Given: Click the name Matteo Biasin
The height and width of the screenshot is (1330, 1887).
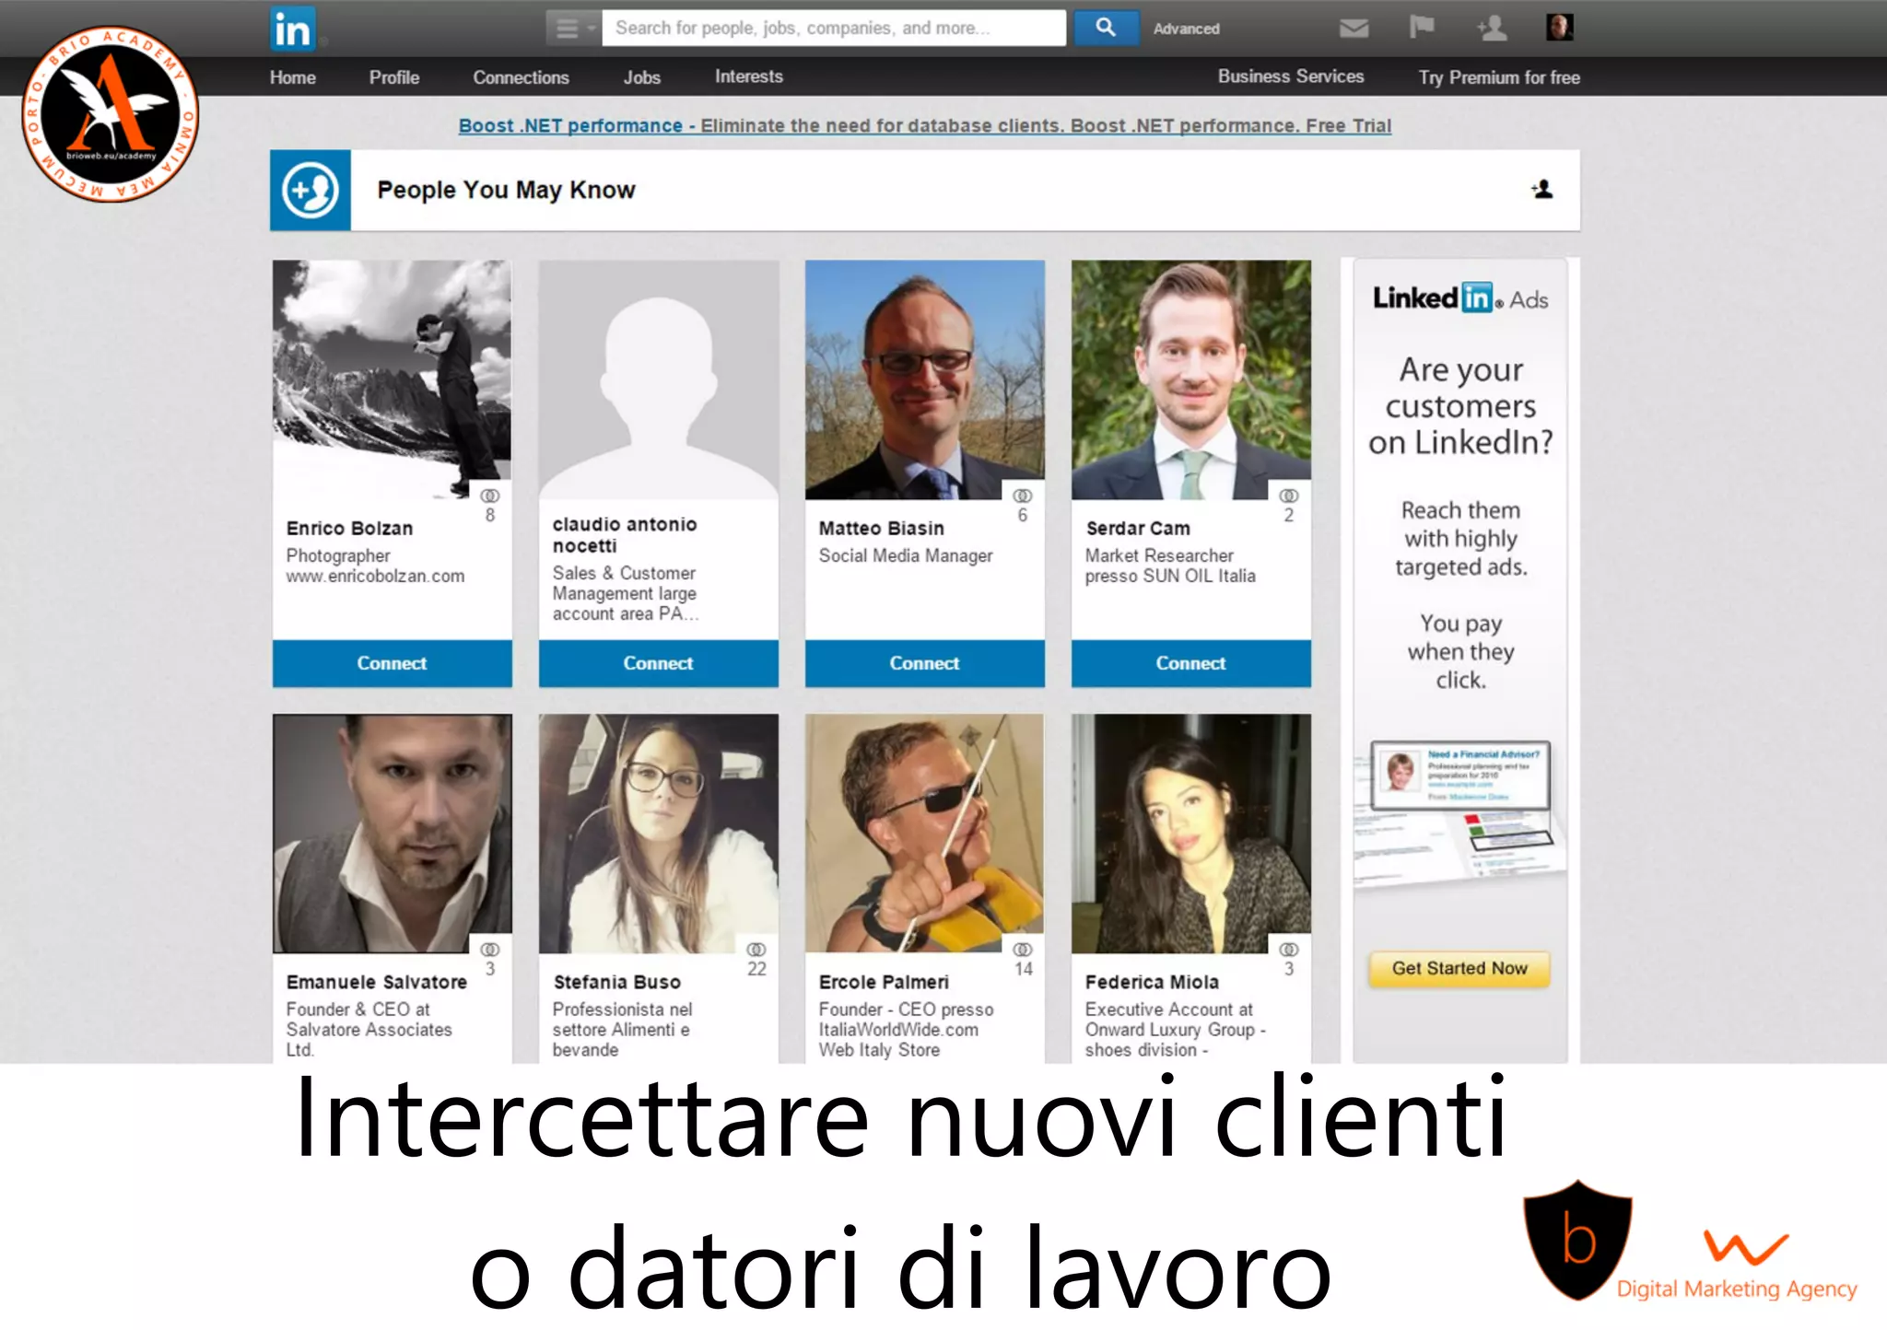Looking at the screenshot, I should click(881, 529).
